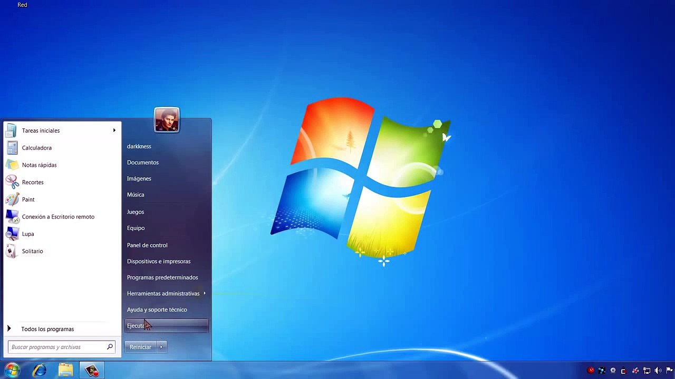Open Juegos folder
Screen dimensions: 675x379
point(136,212)
